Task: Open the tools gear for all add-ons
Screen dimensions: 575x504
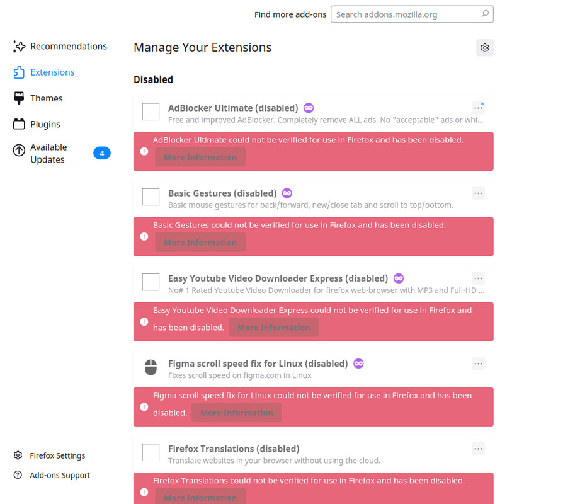Action: point(485,48)
